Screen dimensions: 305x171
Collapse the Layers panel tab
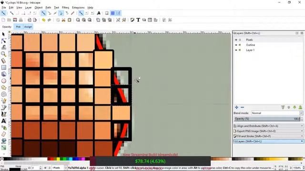coord(268,142)
